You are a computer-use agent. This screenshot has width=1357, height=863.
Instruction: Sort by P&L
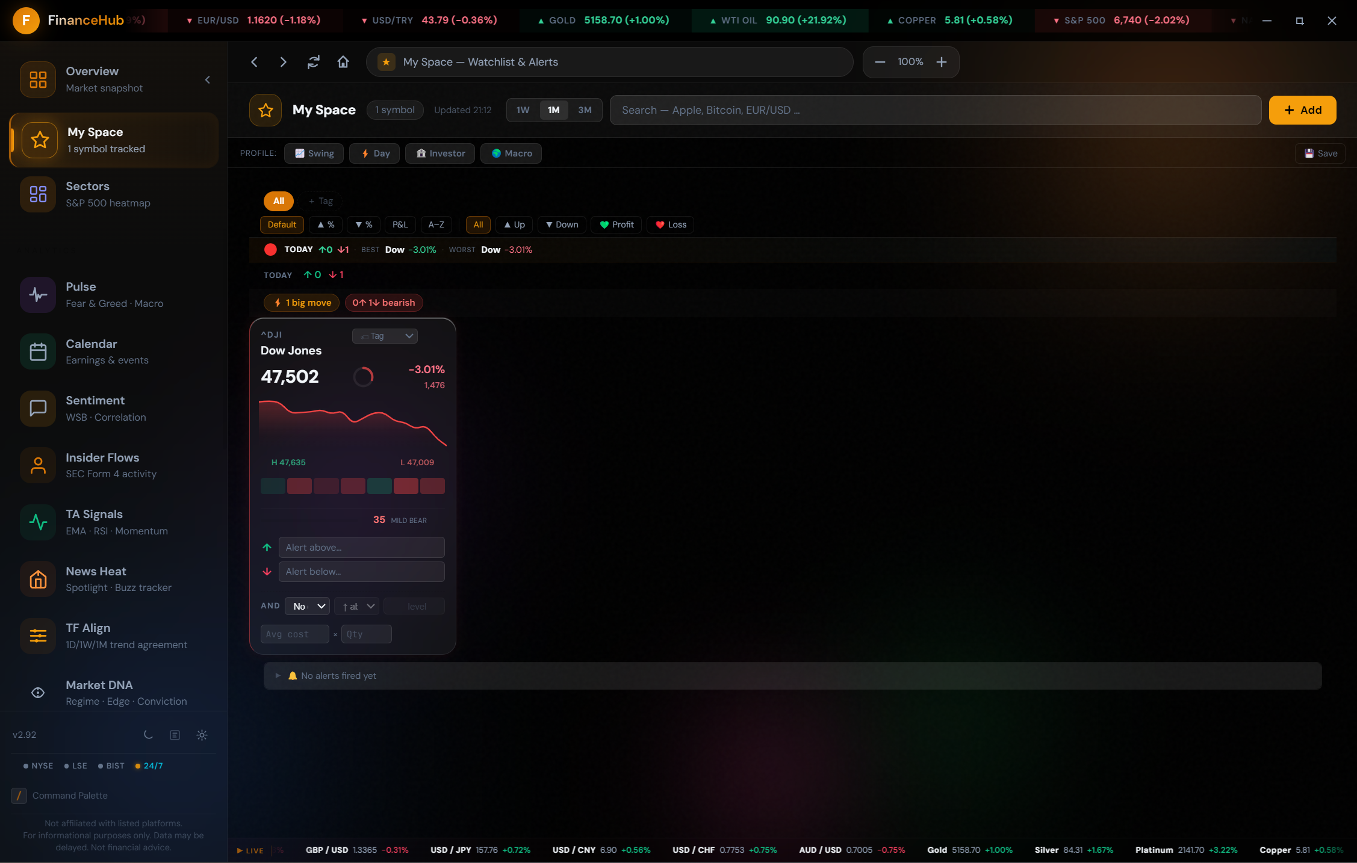pyautogui.click(x=400, y=224)
